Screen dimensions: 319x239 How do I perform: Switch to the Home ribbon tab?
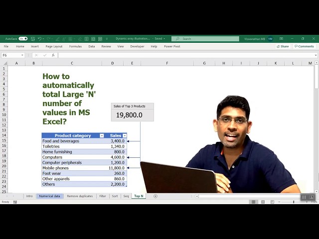coord(20,46)
